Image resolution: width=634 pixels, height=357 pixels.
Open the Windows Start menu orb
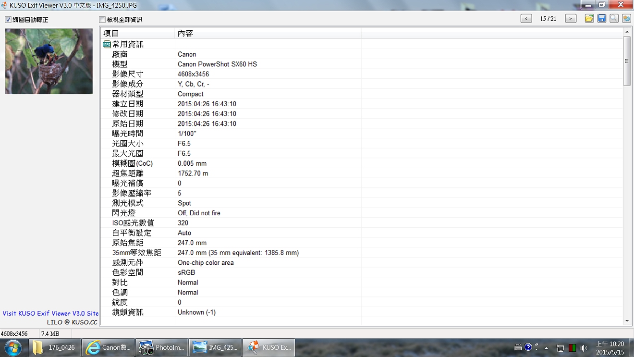pos(13,347)
